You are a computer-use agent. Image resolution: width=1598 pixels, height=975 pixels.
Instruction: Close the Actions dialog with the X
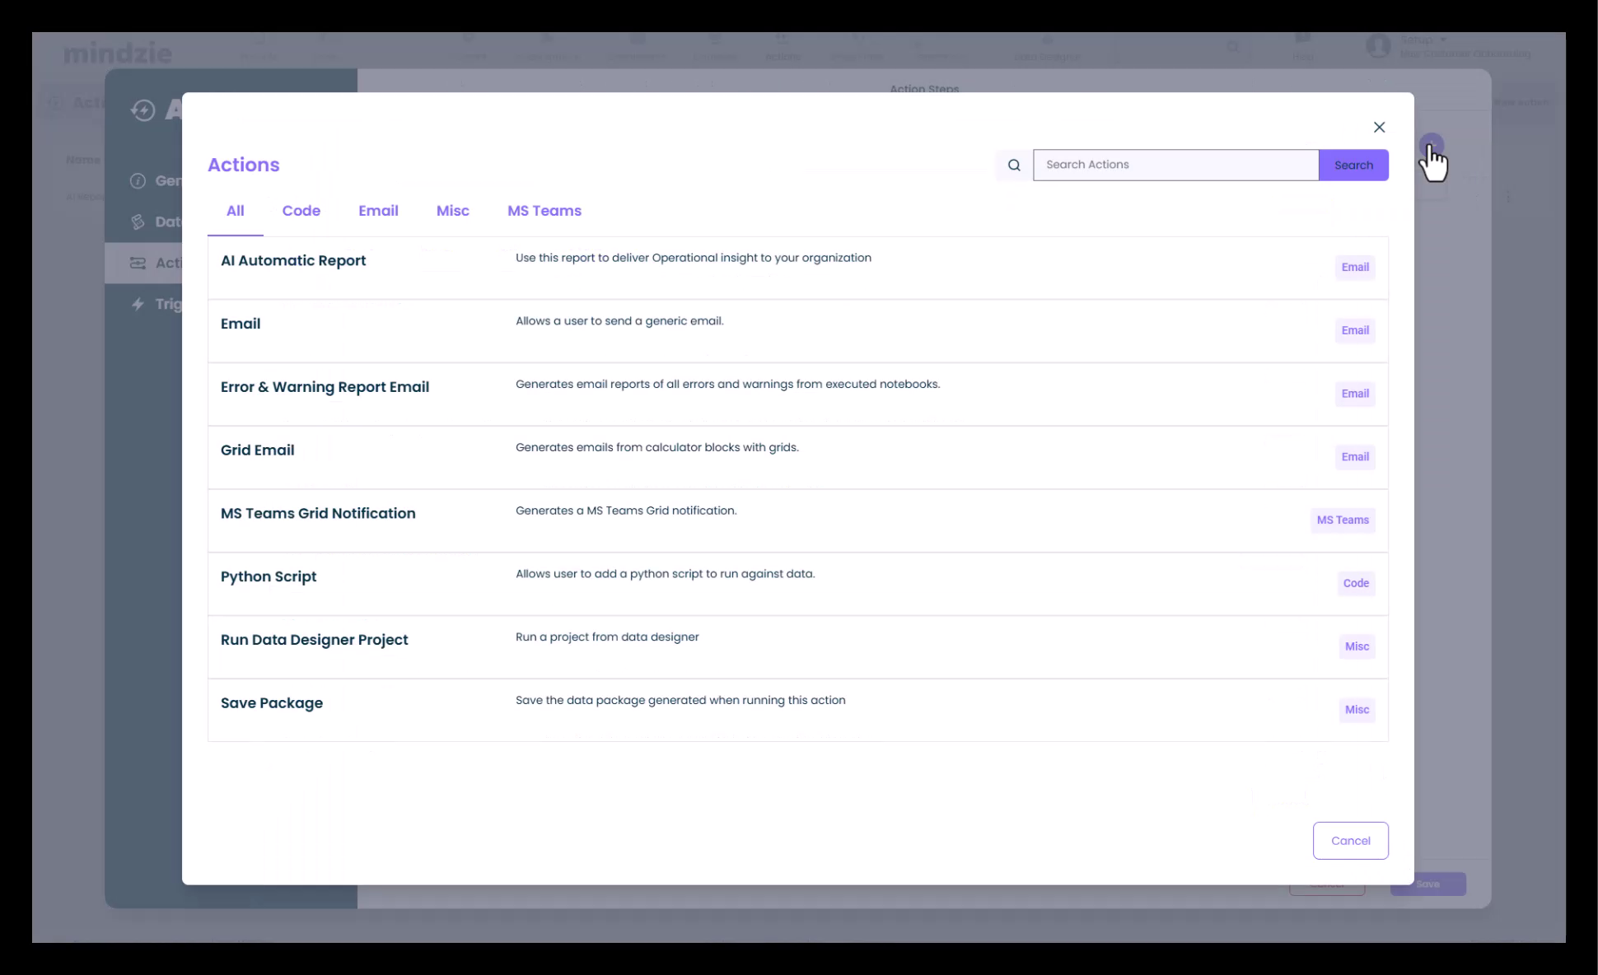[x=1379, y=127]
